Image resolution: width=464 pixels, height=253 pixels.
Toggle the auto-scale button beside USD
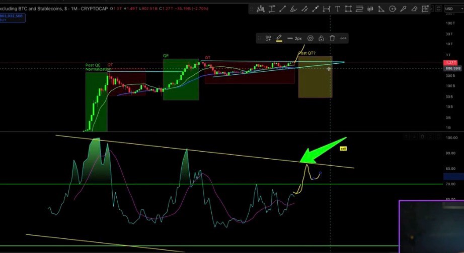438,9
